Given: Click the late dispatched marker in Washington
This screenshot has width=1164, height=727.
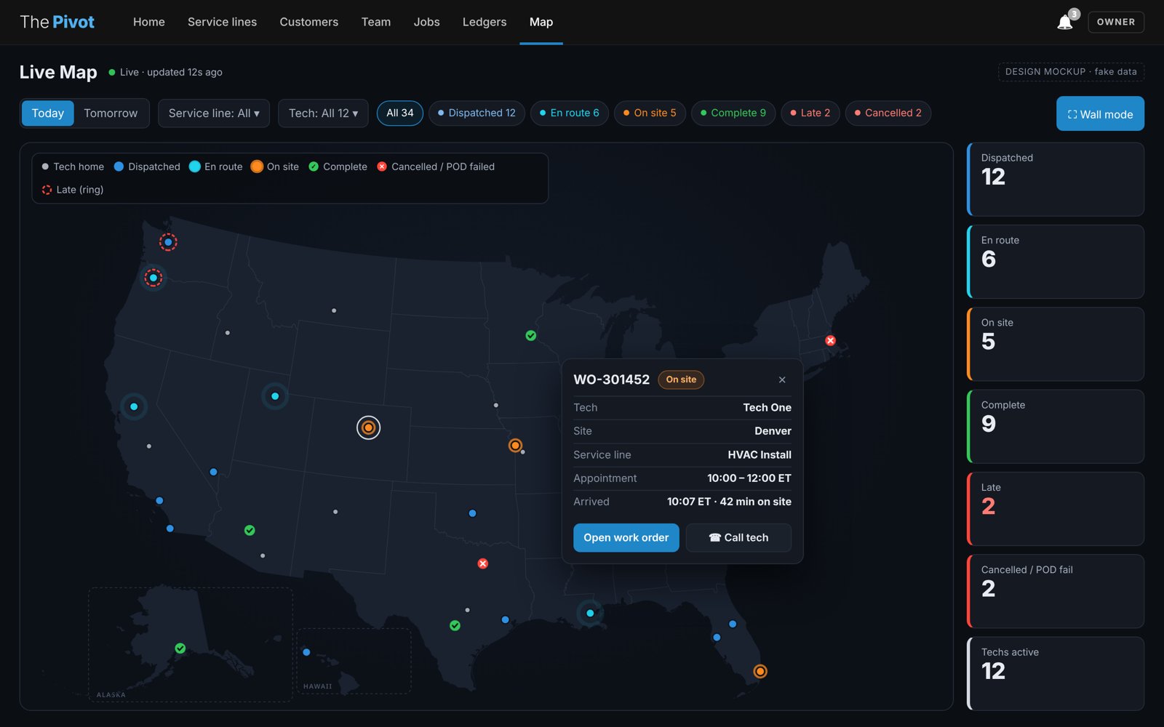Looking at the screenshot, I should pos(168,242).
